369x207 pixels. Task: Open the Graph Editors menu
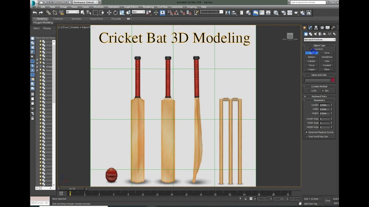click(131, 7)
